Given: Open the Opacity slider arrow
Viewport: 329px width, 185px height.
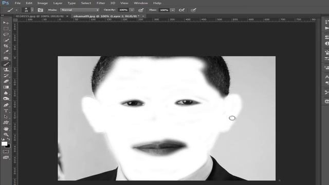Looking at the screenshot, I should [132, 10].
